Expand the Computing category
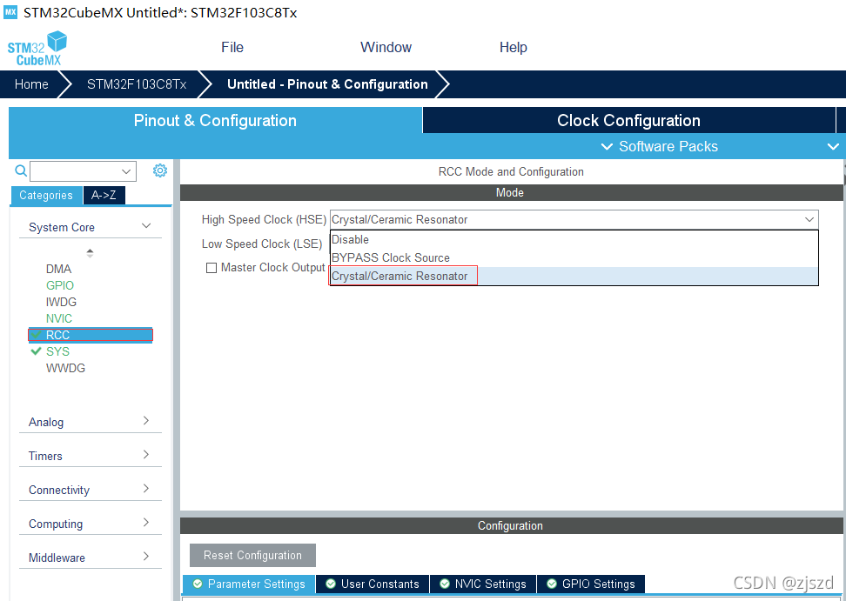The image size is (846, 601). 145,523
